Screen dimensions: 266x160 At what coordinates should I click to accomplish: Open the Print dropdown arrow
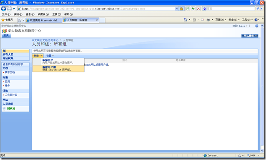pyautogui.click(x=212, y=20)
